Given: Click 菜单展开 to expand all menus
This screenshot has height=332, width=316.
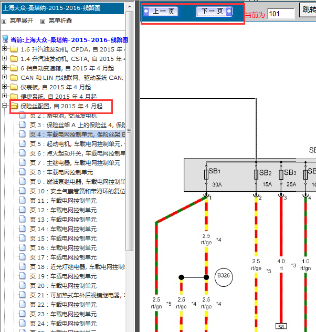Looking at the screenshot, I should pos(22,20).
